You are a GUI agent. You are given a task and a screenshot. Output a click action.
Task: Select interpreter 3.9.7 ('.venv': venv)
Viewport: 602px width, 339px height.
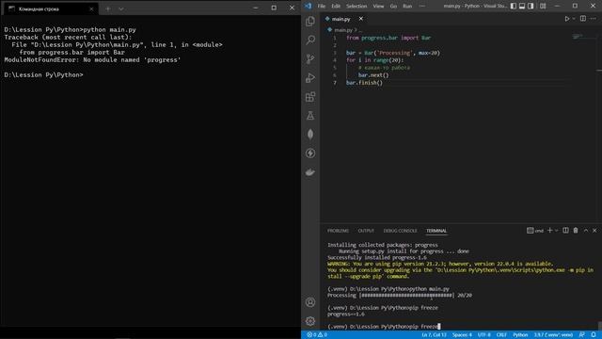553,335
